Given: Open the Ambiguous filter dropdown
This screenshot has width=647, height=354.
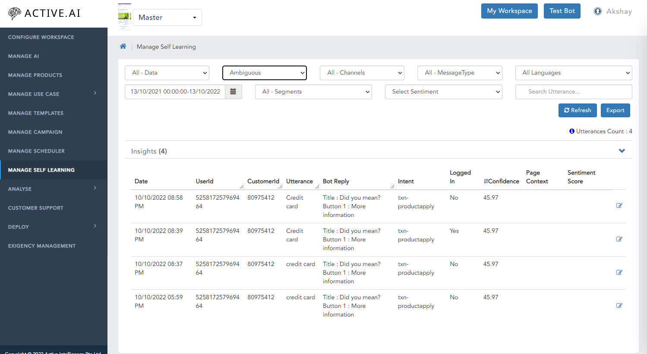Looking at the screenshot, I should (x=265, y=73).
